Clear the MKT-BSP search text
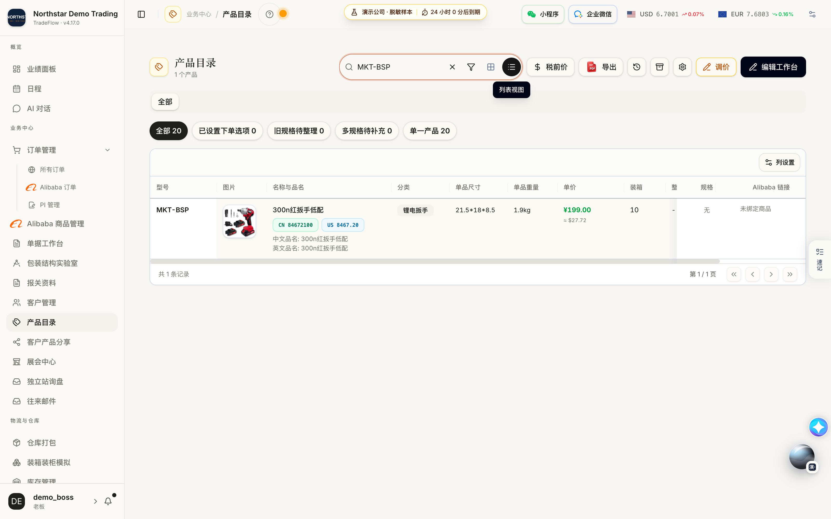Screen dimensions: 831x519 452,67
